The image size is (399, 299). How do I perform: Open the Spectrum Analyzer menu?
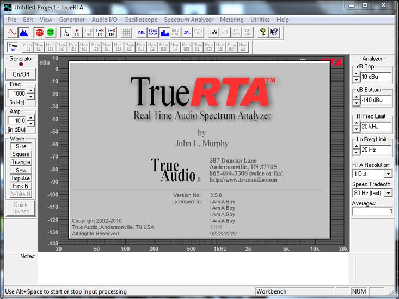point(188,20)
